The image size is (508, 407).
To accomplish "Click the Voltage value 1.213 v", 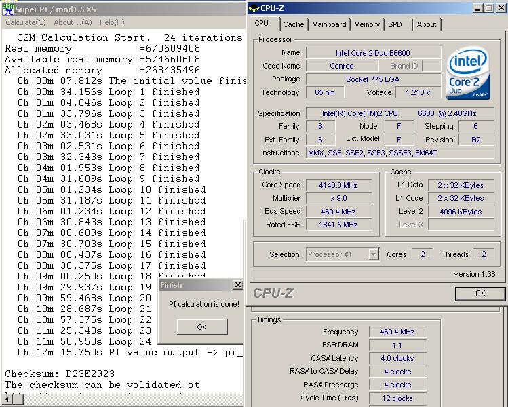I will (x=418, y=92).
